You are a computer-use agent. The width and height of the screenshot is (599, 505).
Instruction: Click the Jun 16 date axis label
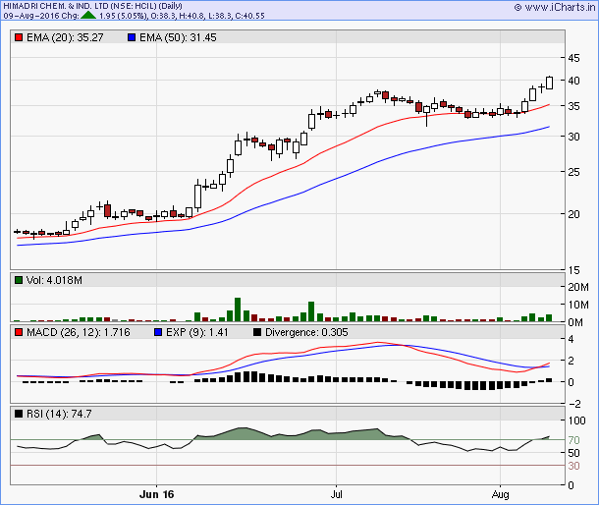coord(157,494)
